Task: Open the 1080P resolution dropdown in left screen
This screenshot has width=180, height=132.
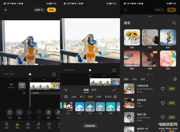Action: pyautogui.click(x=39, y=10)
